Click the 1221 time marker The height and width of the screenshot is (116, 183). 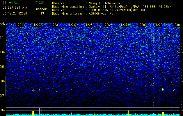(x=20, y=25)
